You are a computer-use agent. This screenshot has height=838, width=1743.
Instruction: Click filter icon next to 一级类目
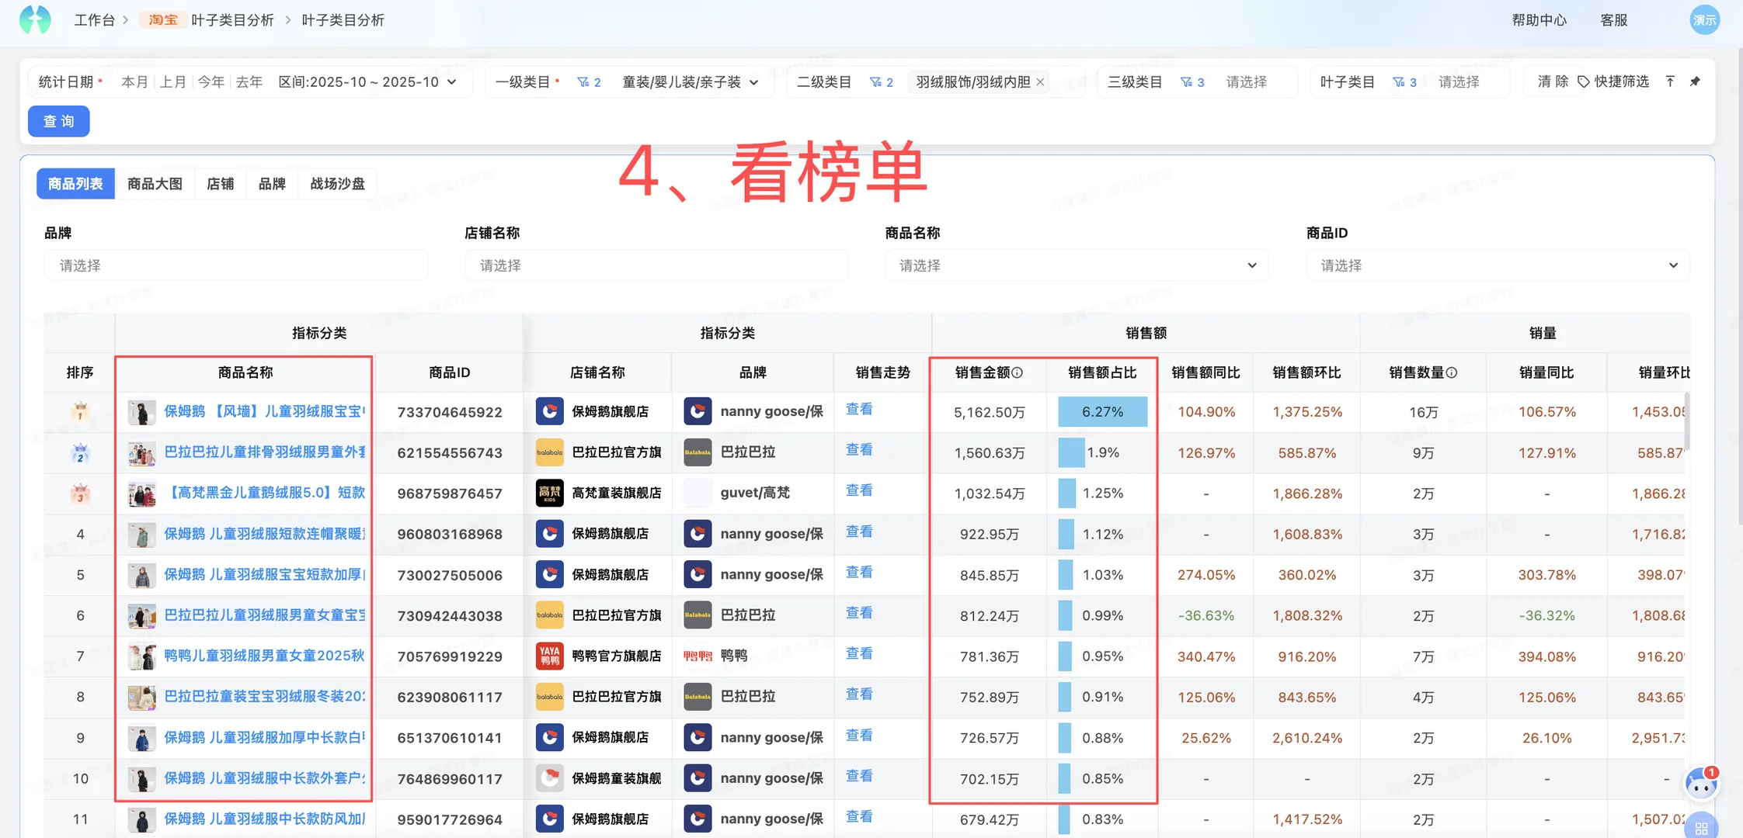tap(583, 82)
